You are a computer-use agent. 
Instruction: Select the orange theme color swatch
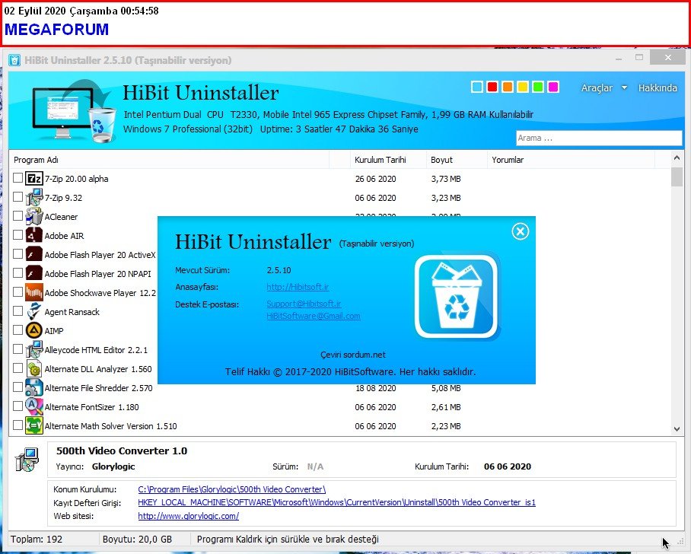(508, 87)
